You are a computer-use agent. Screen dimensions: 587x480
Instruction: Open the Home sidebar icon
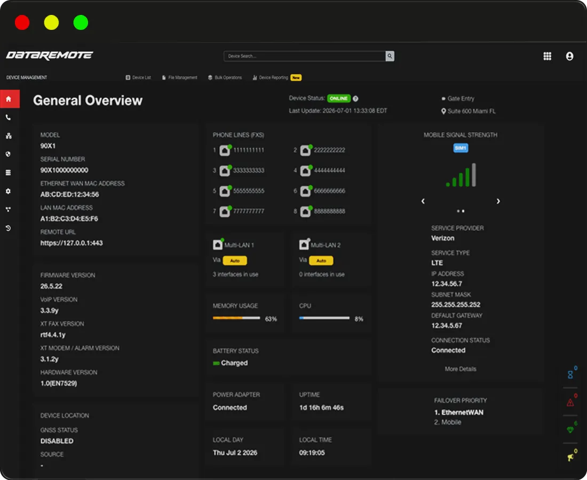[x=9, y=99]
